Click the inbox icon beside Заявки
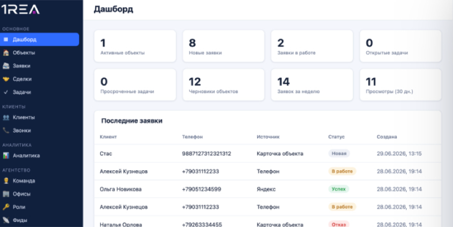This screenshot has height=227, width=453. 6,66
